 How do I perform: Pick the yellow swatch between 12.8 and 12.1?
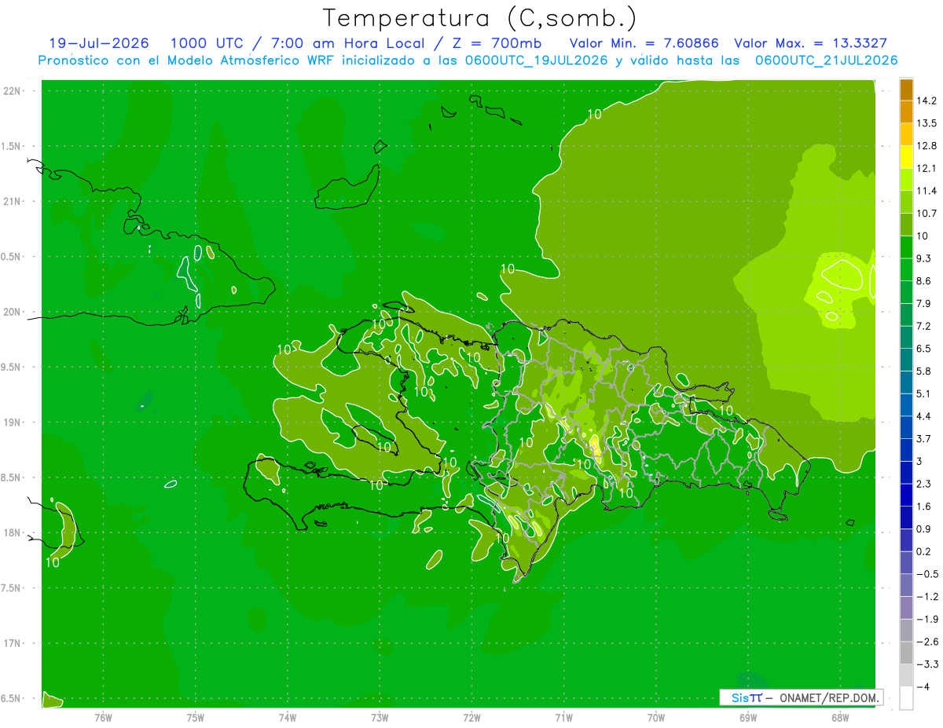(x=906, y=157)
